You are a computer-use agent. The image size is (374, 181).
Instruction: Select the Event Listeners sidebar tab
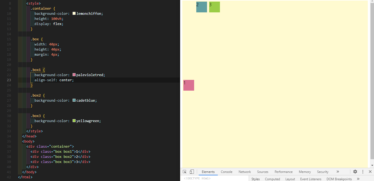[x=311, y=179]
